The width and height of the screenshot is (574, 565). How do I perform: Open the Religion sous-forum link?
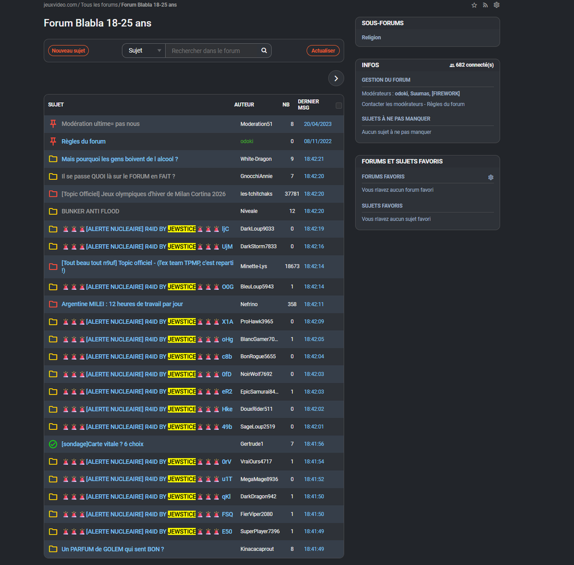371,38
